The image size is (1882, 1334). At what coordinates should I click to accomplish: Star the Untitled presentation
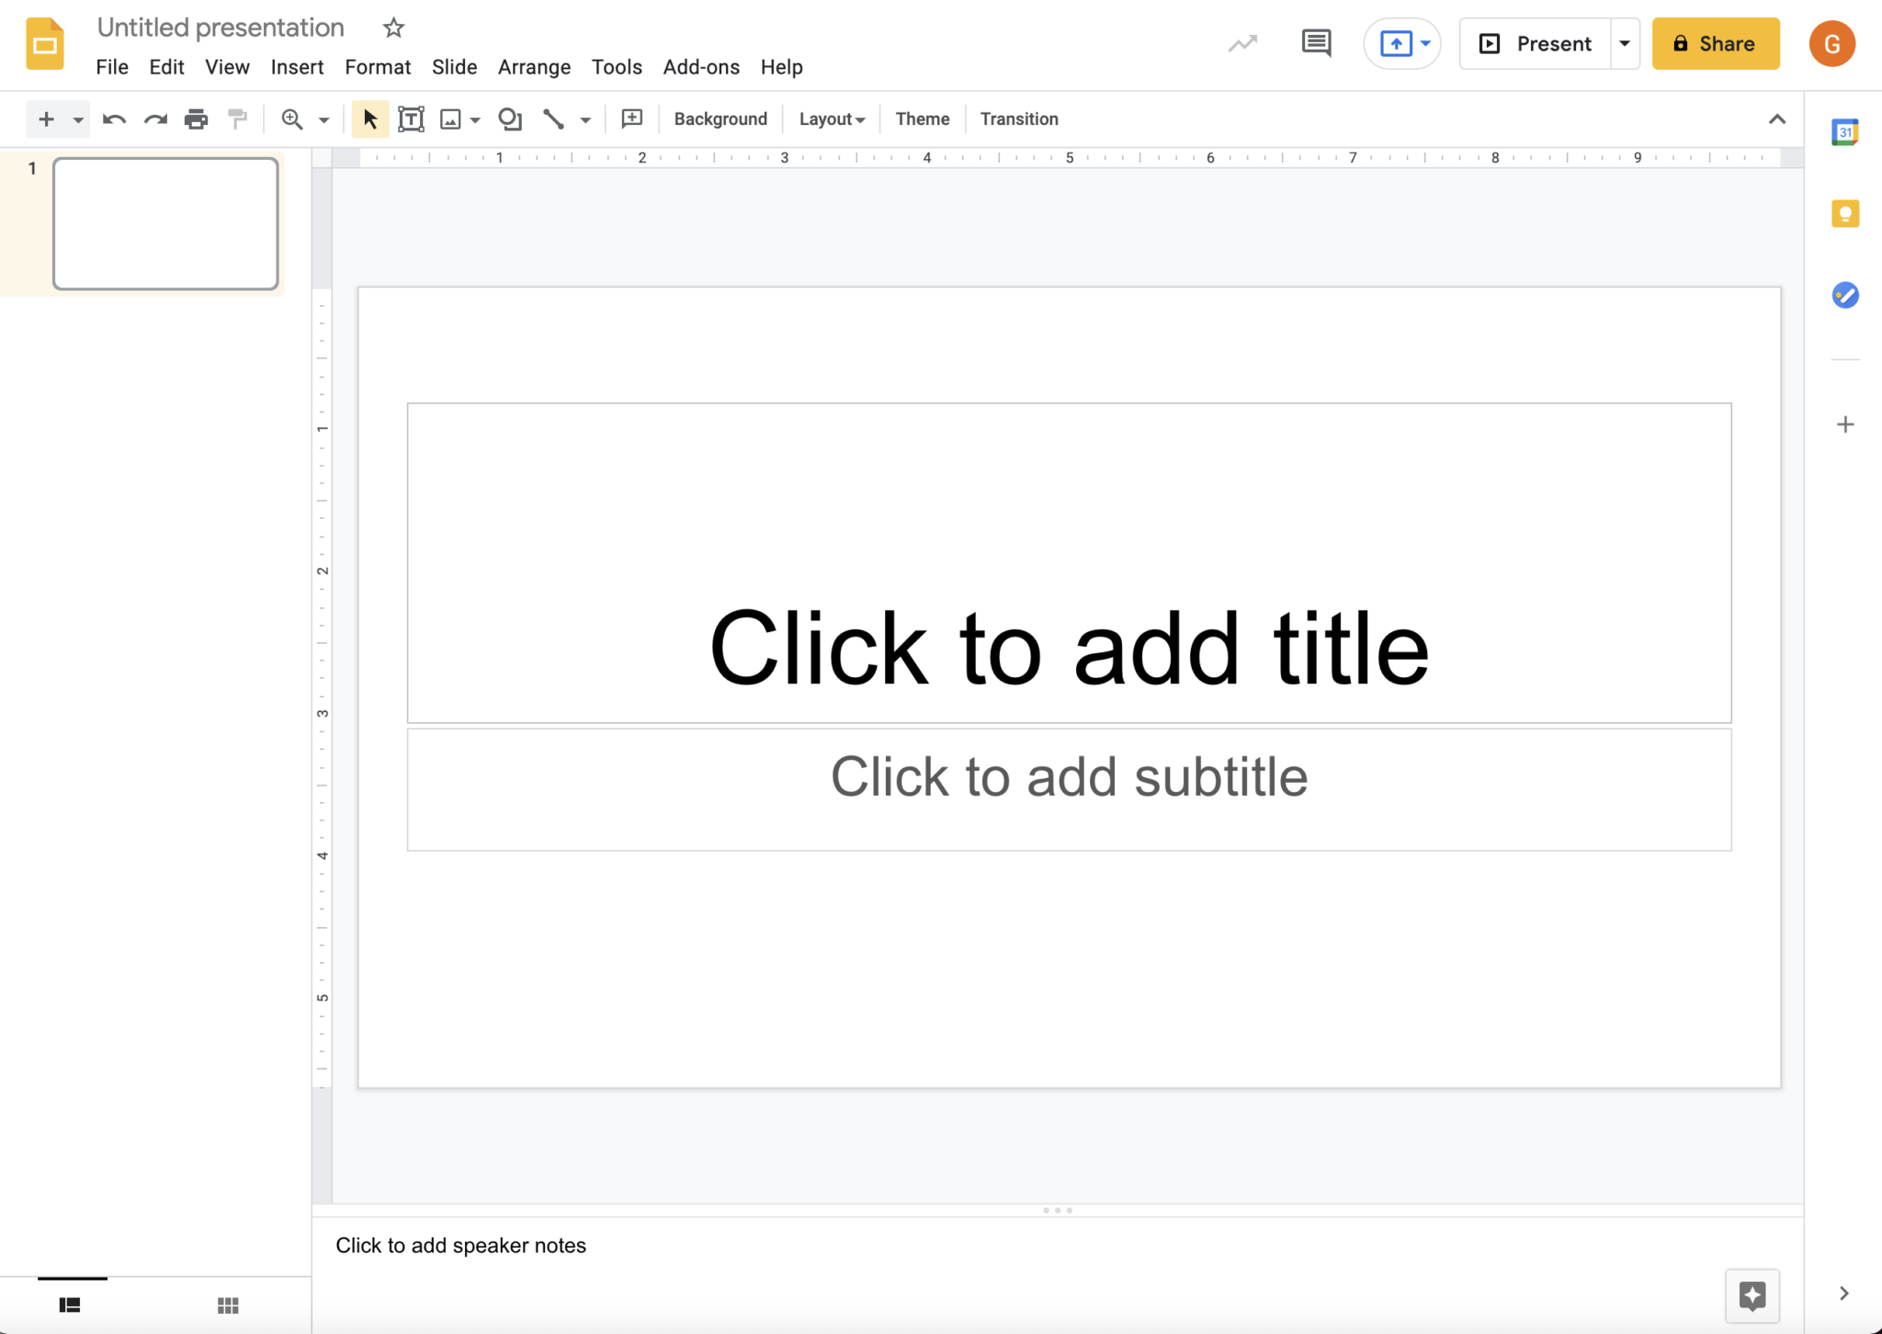point(393,28)
